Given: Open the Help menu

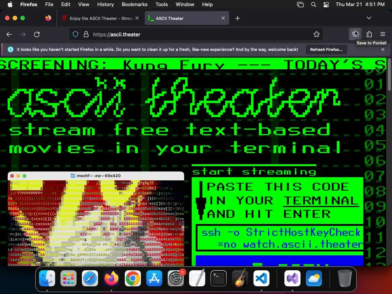Looking at the screenshot, I should 207,4.
